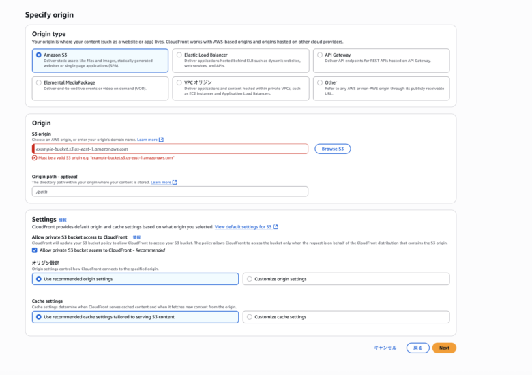The height and width of the screenshot is (375, 532).
Task: Open View default settings for S3 link
Action: [246, 227]
